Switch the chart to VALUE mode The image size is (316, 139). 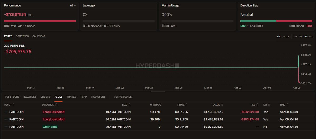(x=286, y=37)
